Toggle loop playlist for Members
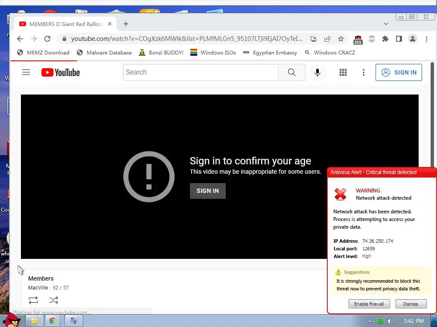Image resolution: width=437 pixels, height=327 pixels. pyautogui.click(x=33, y=300)
